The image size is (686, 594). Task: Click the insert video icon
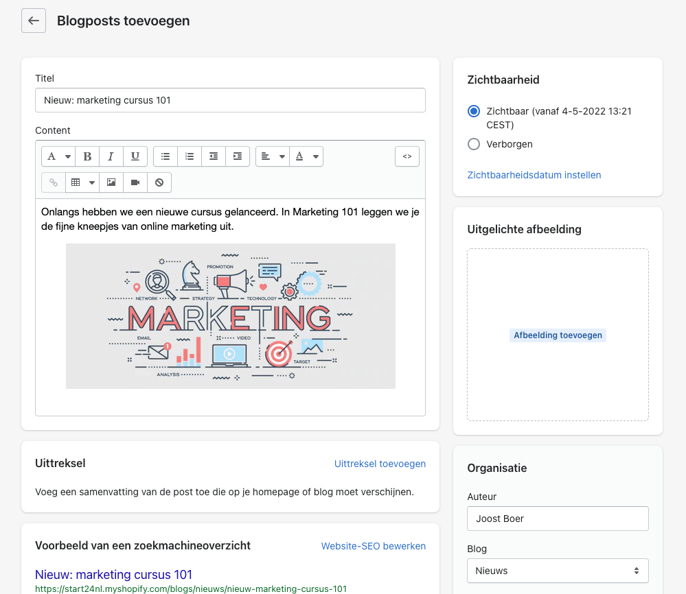135,182
